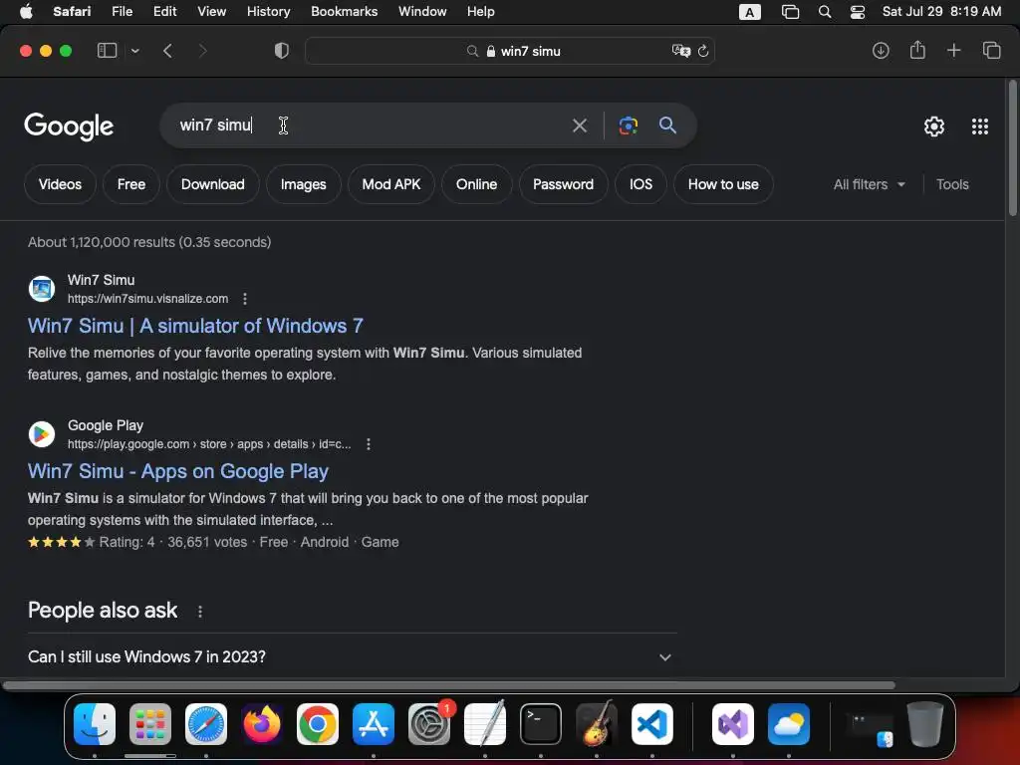This screenshot has width=1020, height=765.
Task: Launch Visual Studio Code from the Dock
Action: 652,724
